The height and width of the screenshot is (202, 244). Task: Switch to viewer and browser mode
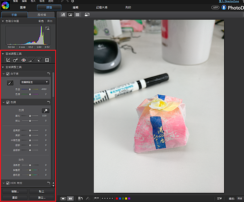[63, 15]
